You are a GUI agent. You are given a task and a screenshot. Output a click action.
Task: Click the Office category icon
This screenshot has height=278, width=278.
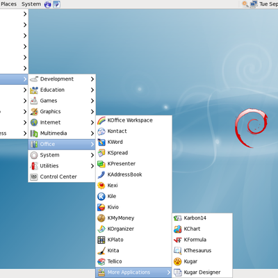click(34, 144)
